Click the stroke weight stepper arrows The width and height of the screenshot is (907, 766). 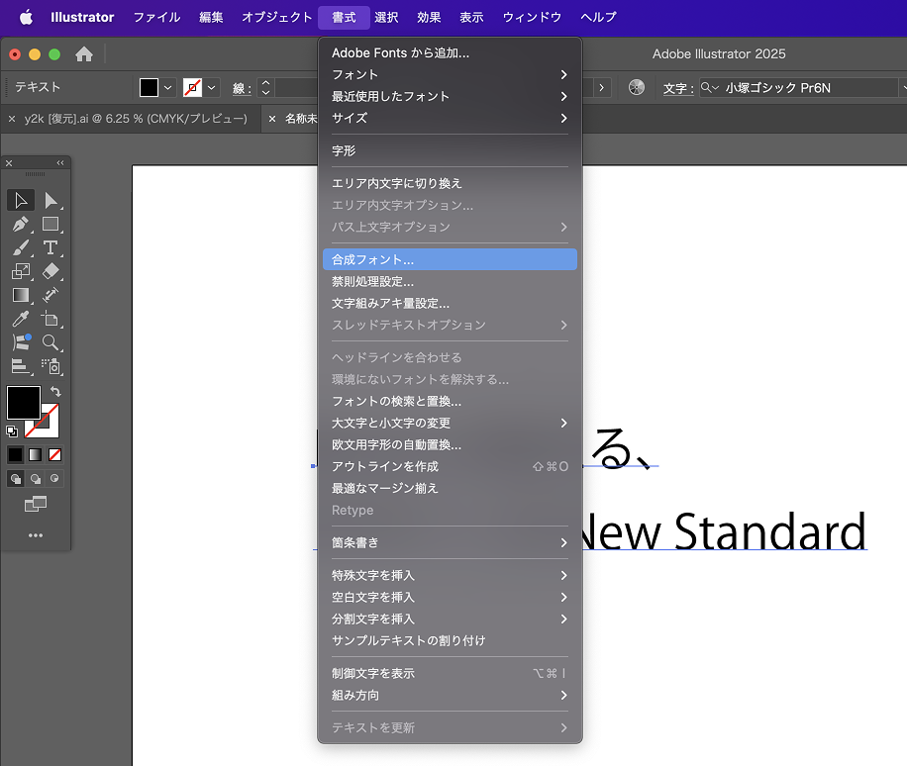[x=265, y=88]
